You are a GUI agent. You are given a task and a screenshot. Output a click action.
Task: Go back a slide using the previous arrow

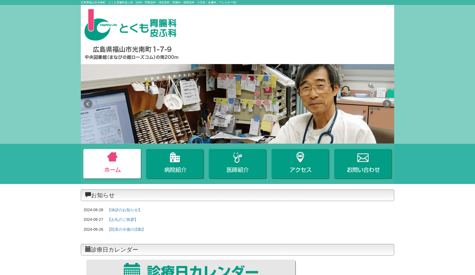(x=88, y=104)
